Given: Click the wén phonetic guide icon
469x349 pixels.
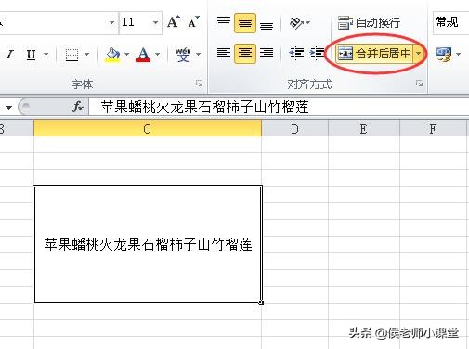Looking at the screenshot, I should (x=183, y=55).
